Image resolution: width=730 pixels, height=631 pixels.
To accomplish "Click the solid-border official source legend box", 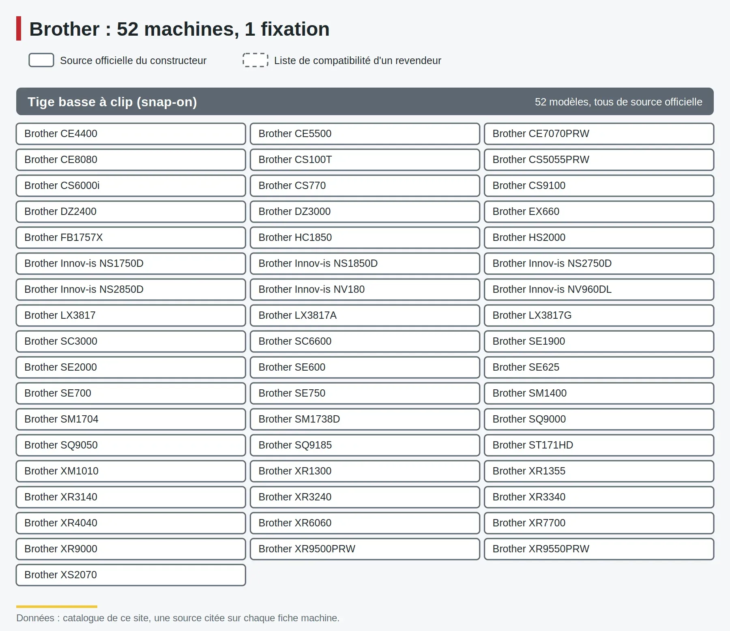I will [41, 60].
